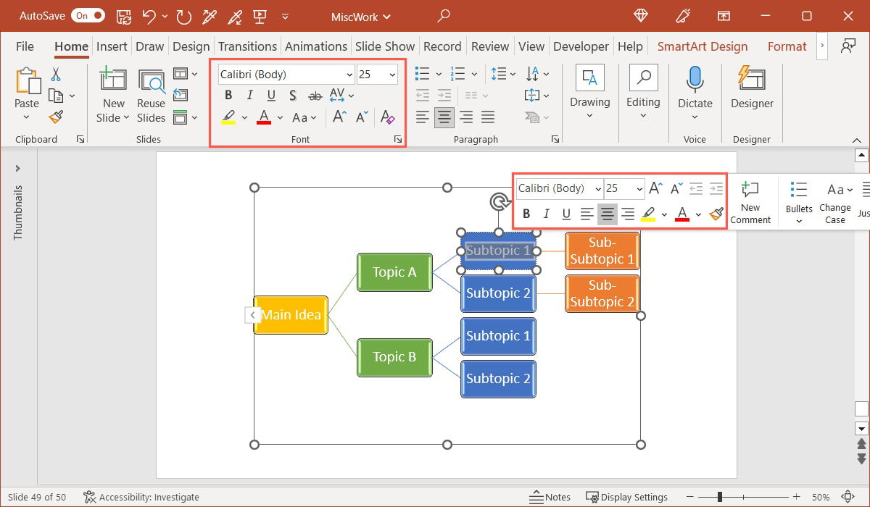The image size is (870, 507).
Task: Toggle bold formatting in the Font group
Action: [x=228, y=95]
